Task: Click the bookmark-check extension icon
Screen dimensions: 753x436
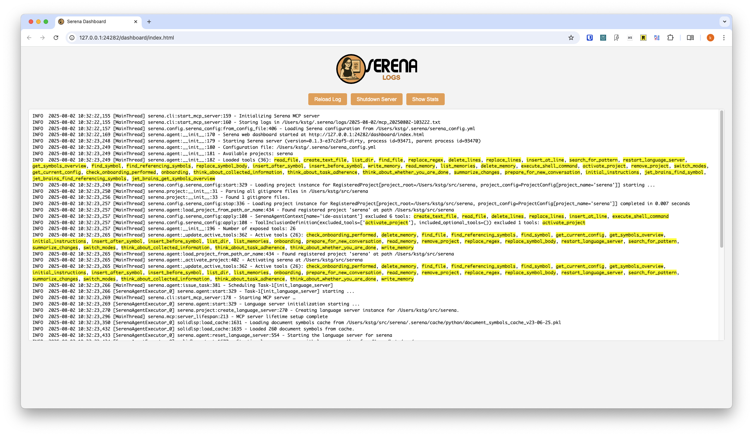Action: coord(617,38)
